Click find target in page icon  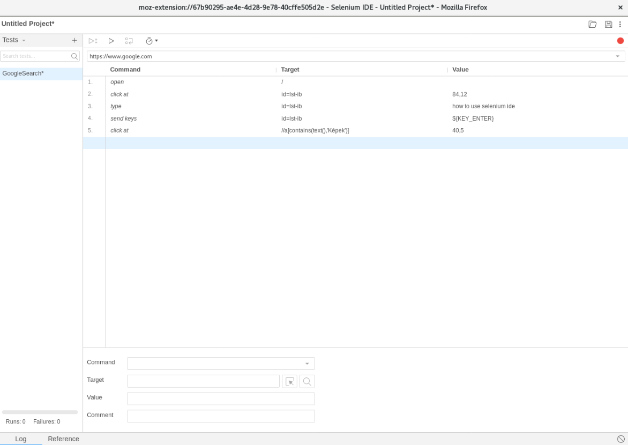pos(307,381)
